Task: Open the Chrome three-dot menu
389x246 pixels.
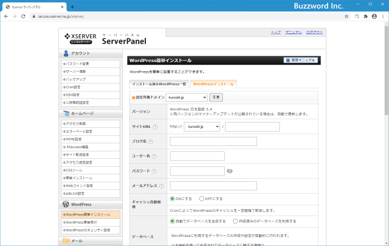Action: (x=383, y=17)
